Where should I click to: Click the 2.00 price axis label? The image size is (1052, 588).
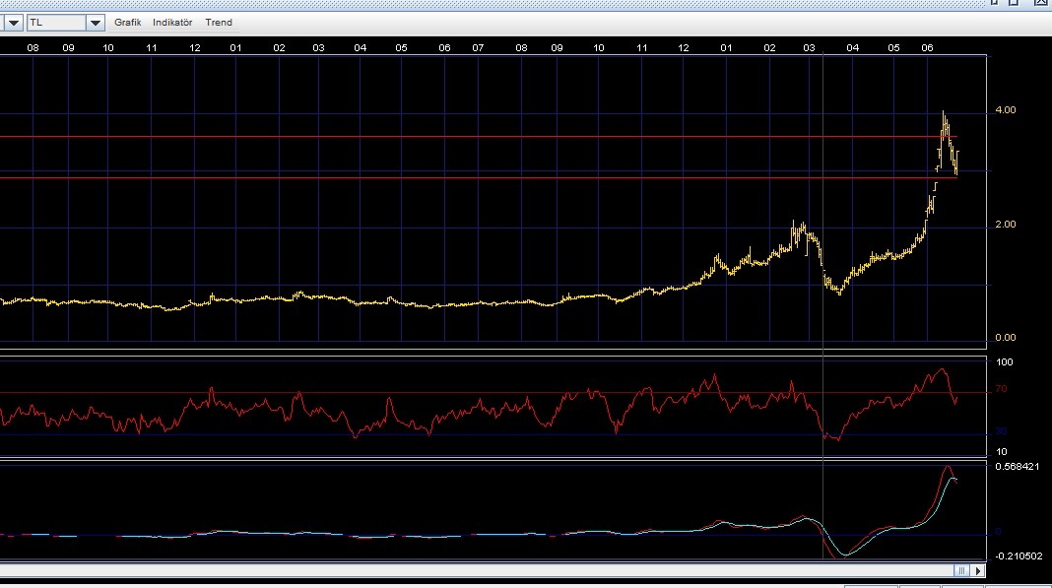pyautogui.click(x=1005, y=225)
